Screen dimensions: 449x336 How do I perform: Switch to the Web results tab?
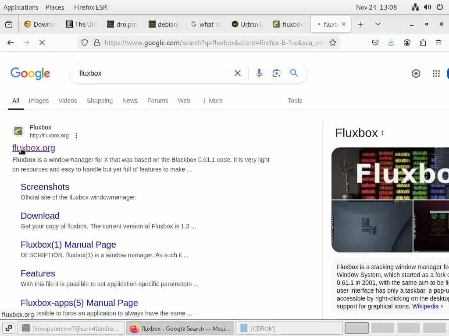coord(184,101)
